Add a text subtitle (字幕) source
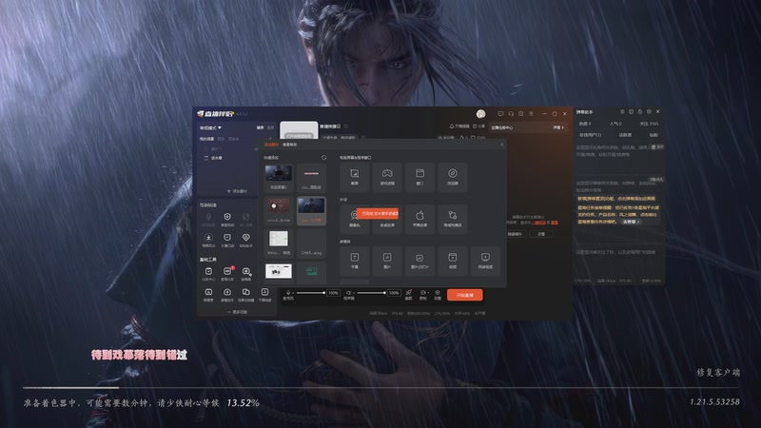 pos(354,261)
